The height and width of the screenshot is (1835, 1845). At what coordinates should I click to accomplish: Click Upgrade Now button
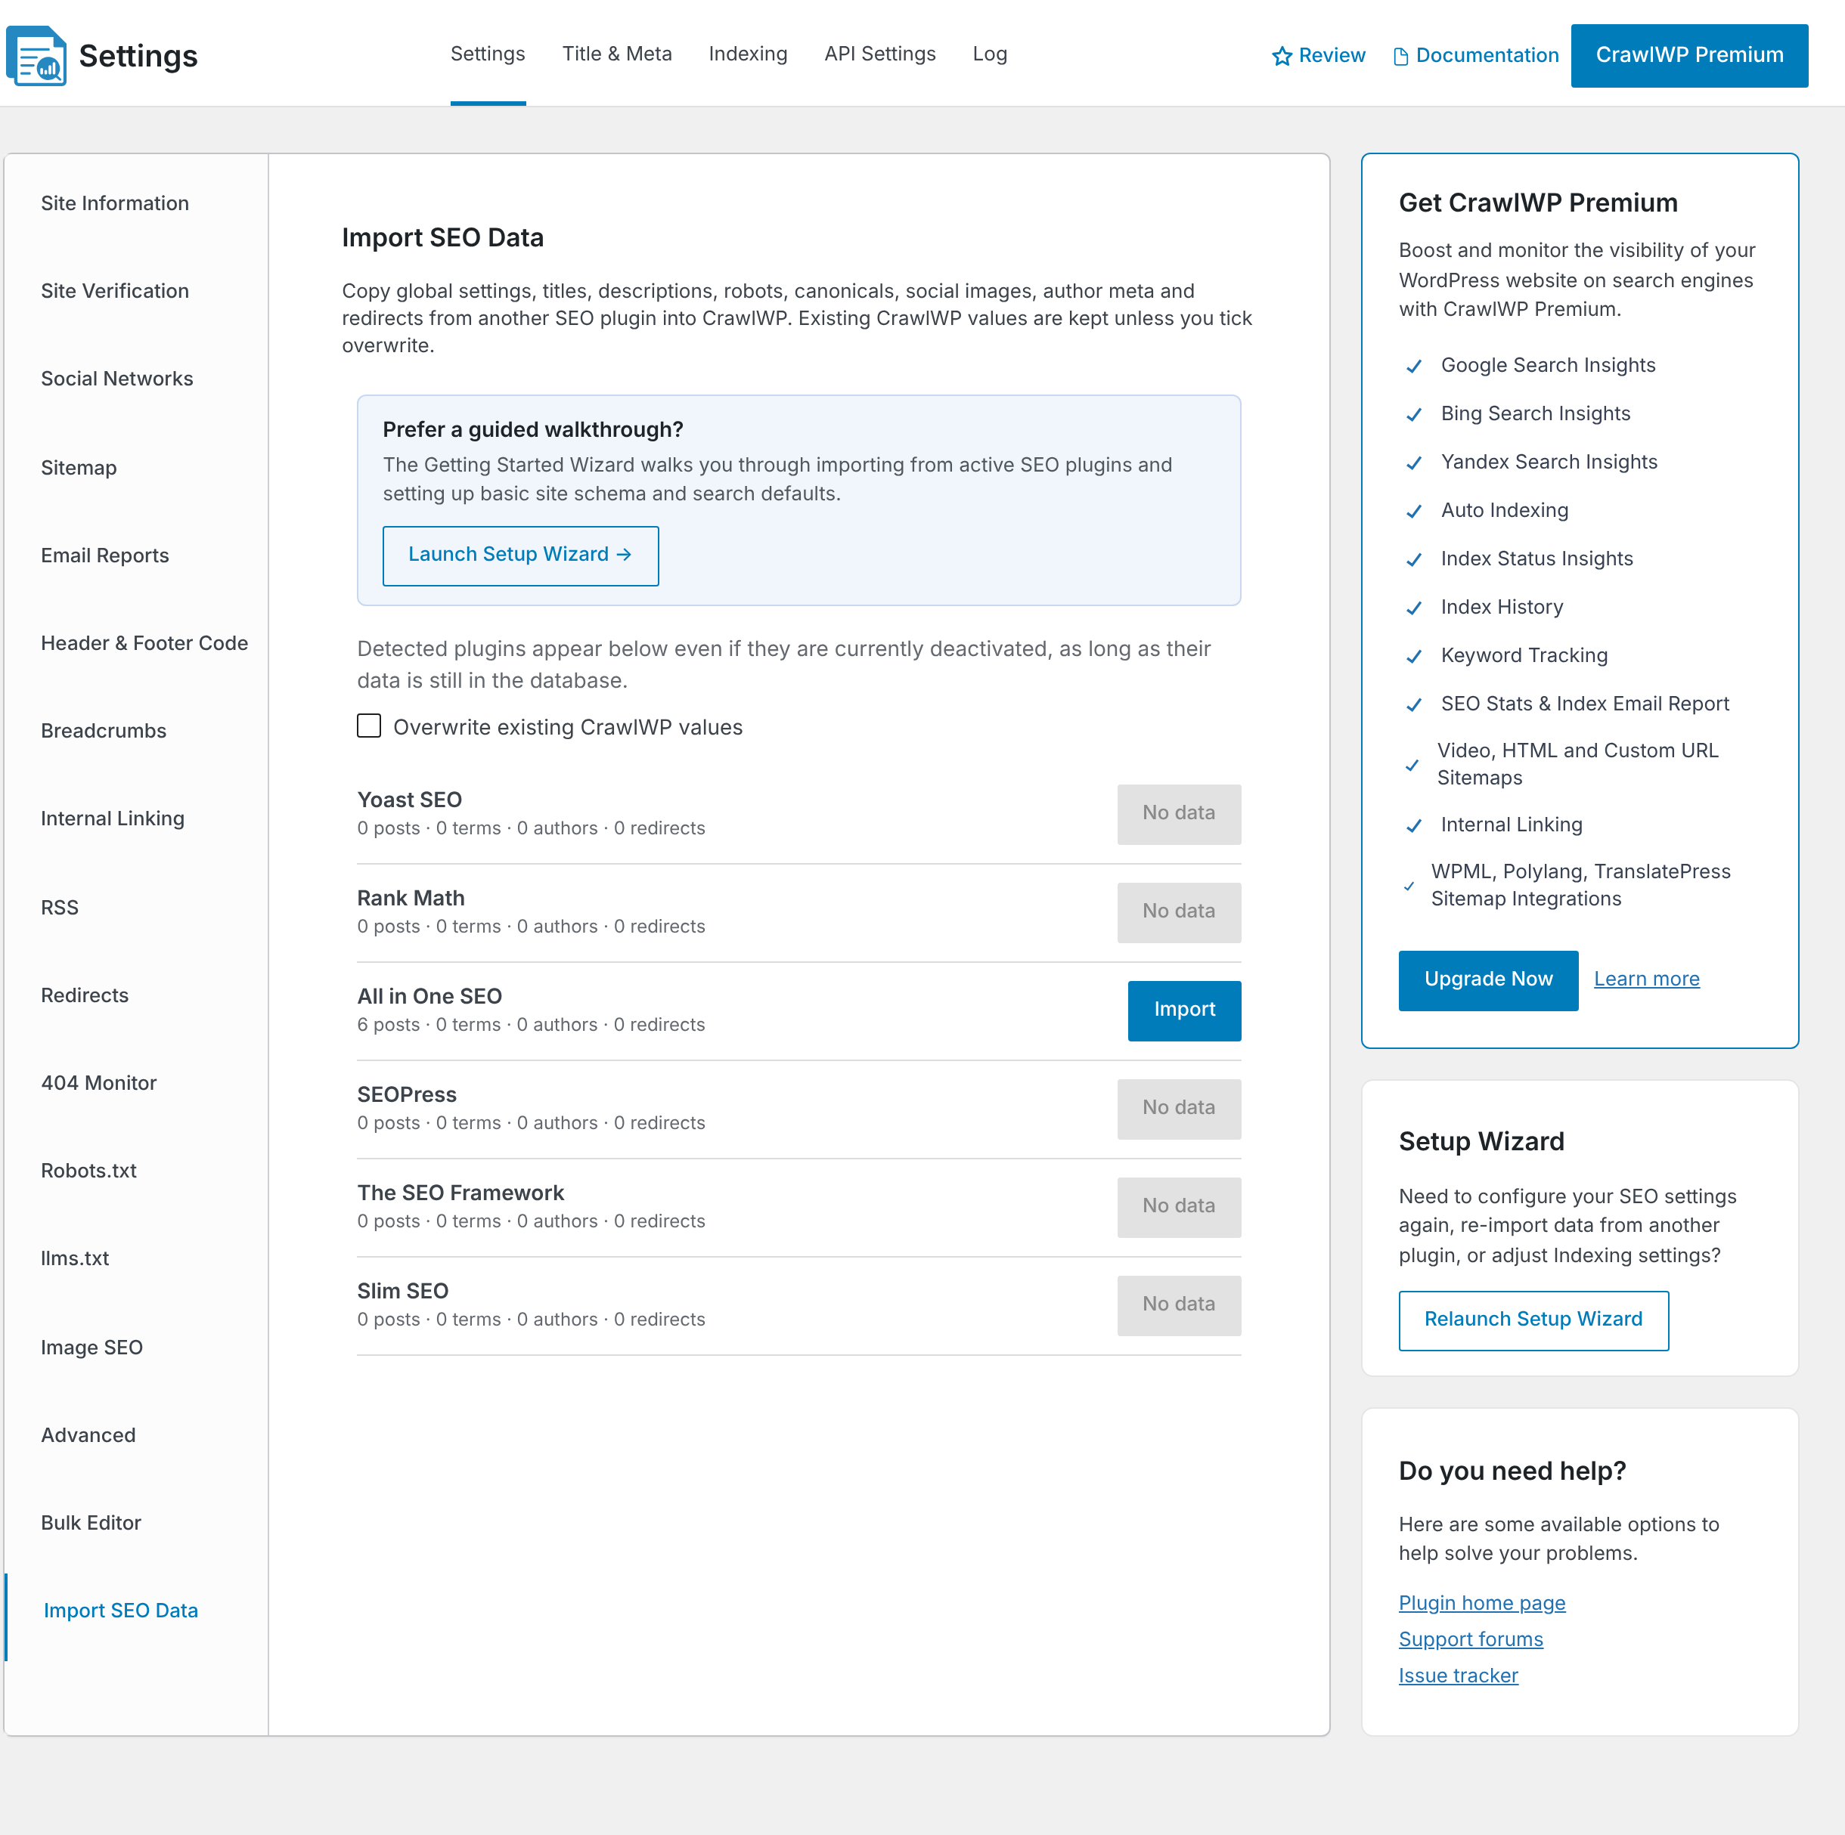pos(1488,979)
